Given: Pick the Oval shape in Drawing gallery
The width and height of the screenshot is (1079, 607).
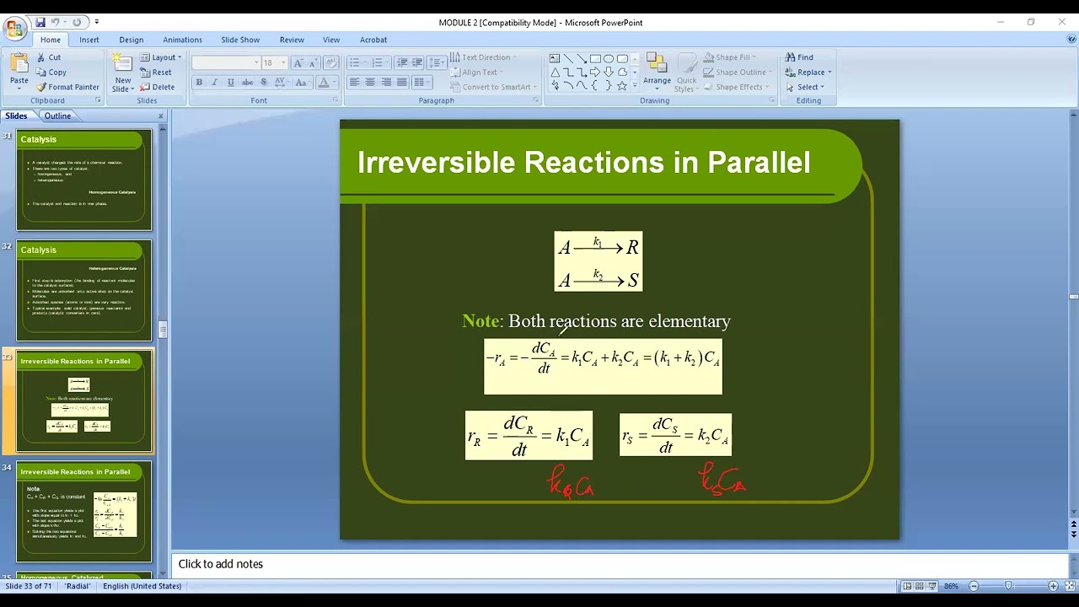Looking at the screenshot, I should pyautogui.click(x=609, y=58).
